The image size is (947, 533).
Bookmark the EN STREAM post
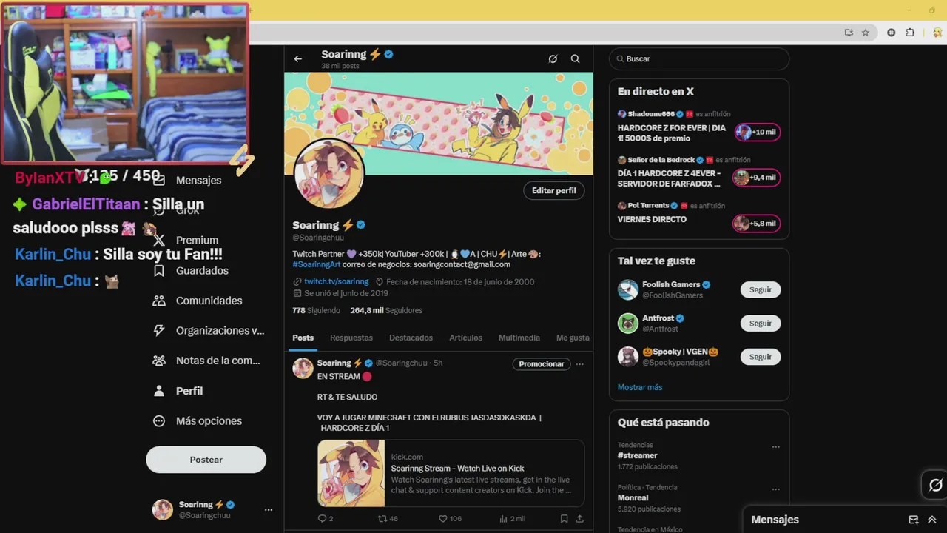564,519
